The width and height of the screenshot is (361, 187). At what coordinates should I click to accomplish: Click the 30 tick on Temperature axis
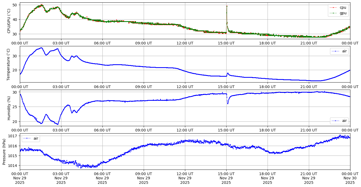click(x=15, y=56)
